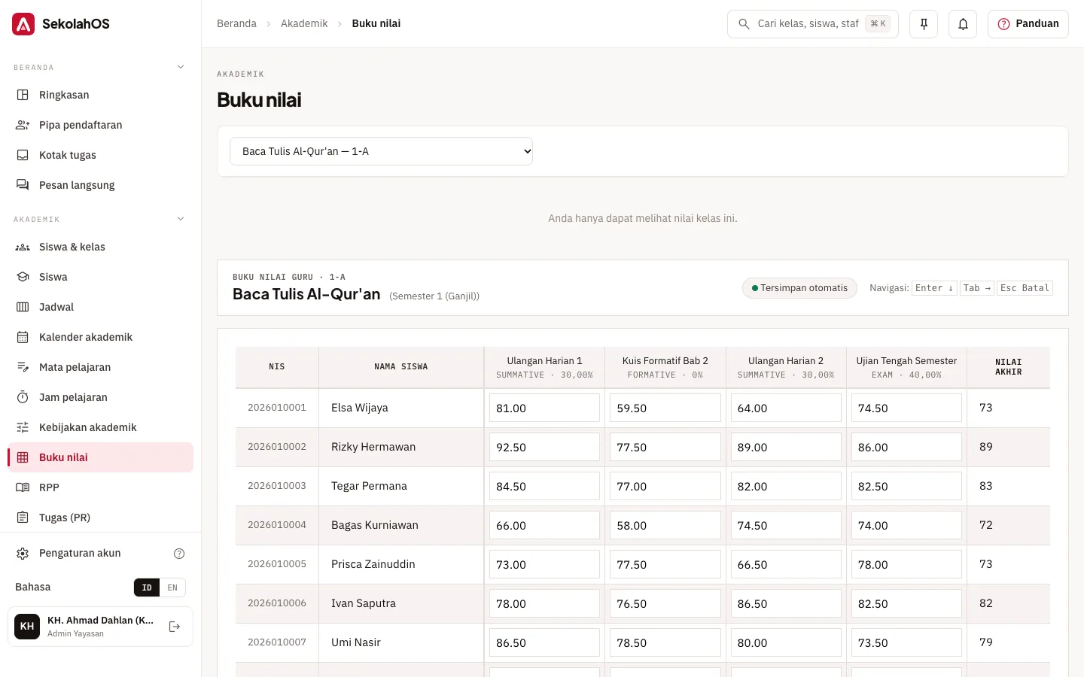Collapse the Beranda sidebar section

click(x=181, y=67)
